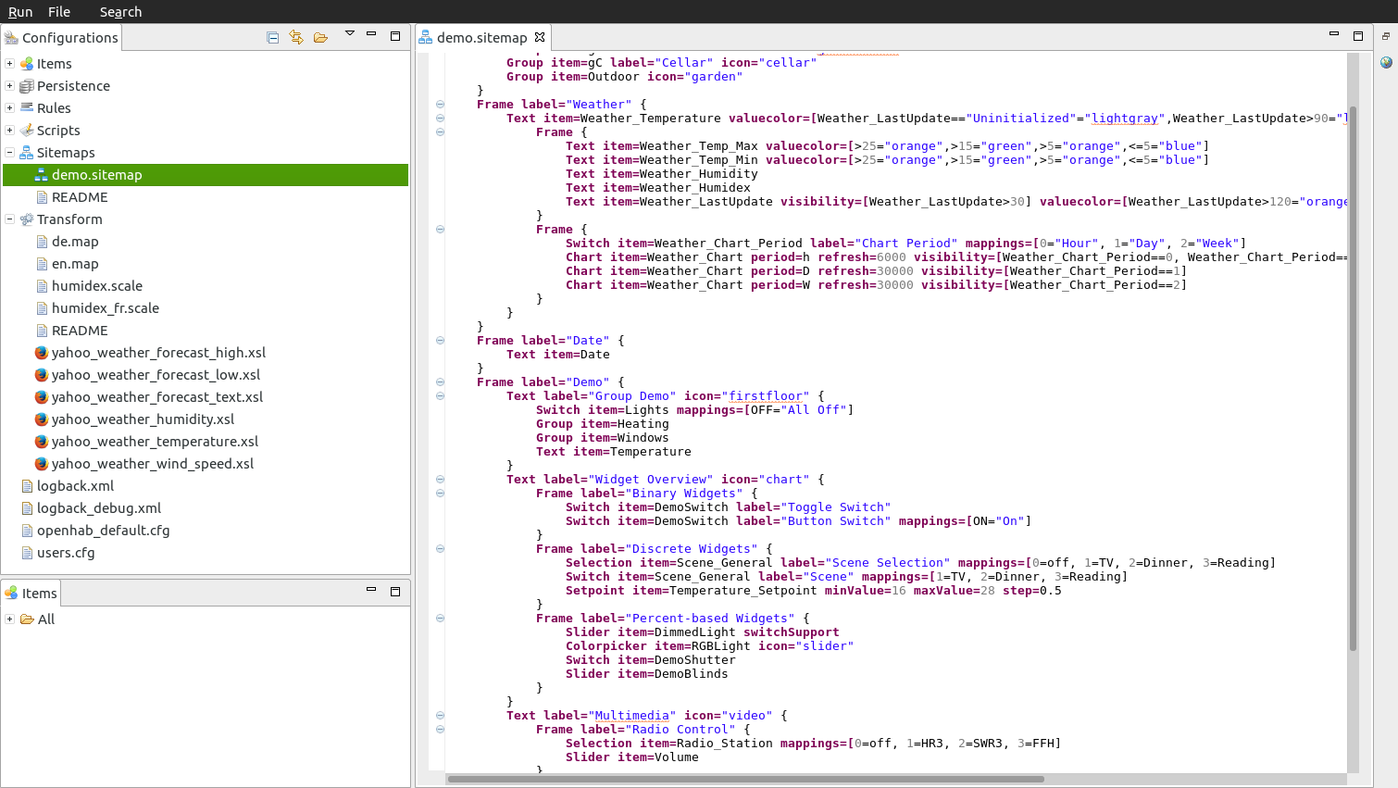Close the demo.sitemap editor tab
Image resolution: width=1398 pixels, height=788 pixels.
click(x=540, y=37)
